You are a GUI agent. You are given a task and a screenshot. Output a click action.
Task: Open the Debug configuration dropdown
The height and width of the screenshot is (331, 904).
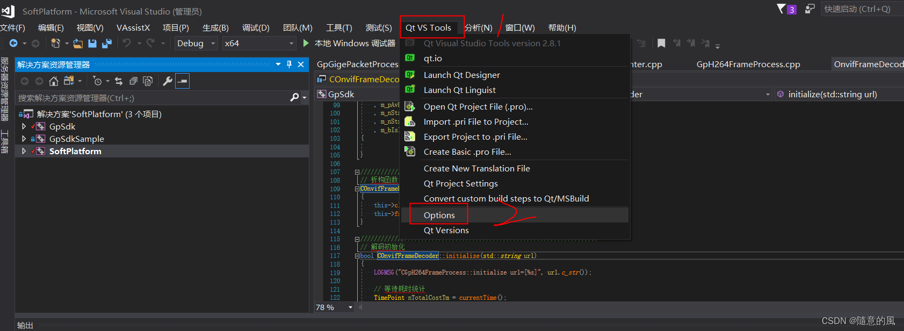(213, 44)
